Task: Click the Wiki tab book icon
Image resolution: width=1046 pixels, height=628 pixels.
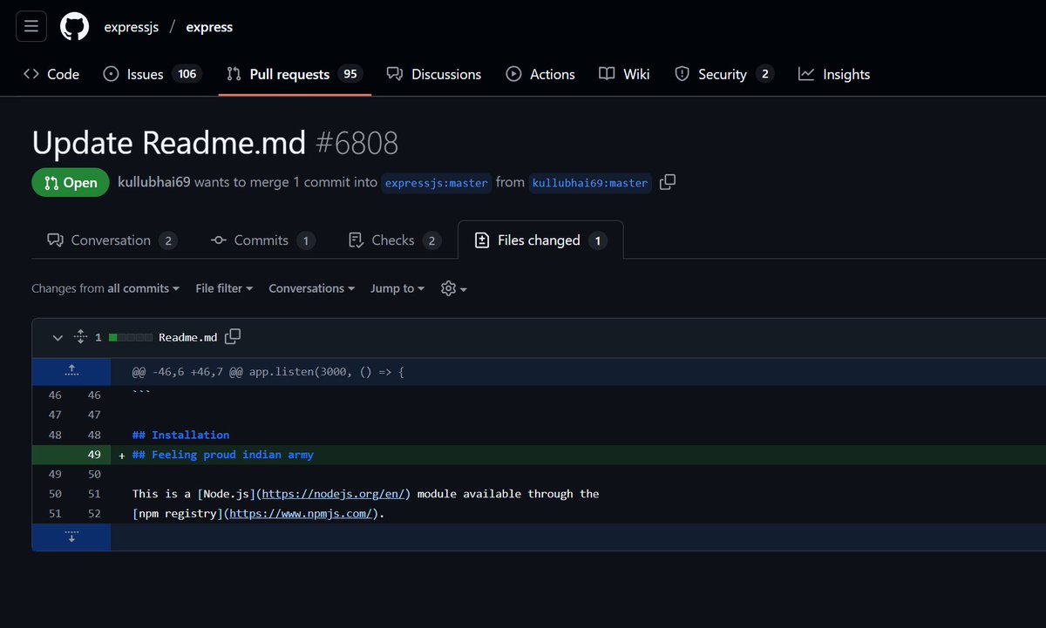Action: [607, 74]
